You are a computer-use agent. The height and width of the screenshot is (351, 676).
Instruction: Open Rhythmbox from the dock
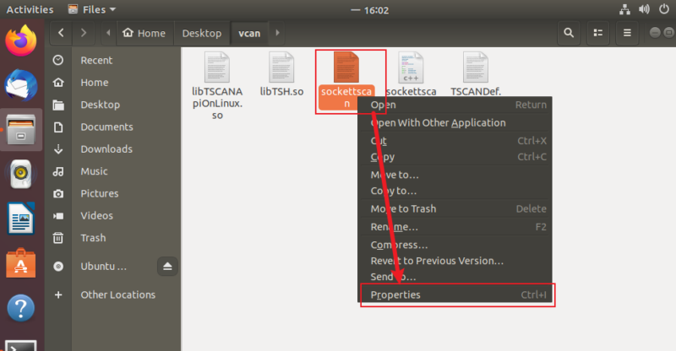[x=20, y=175]
